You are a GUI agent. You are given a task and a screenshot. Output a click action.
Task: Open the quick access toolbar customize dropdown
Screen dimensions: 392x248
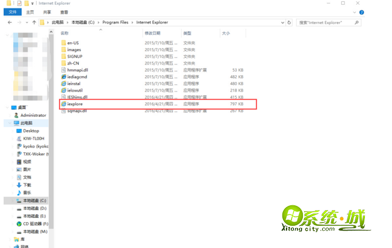click(33, 4)
